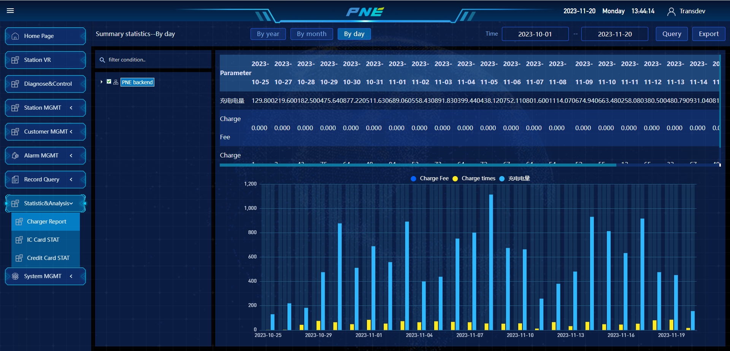
Task: Click the table horizontal scrollbar
Action: click(x=418, y=165)
